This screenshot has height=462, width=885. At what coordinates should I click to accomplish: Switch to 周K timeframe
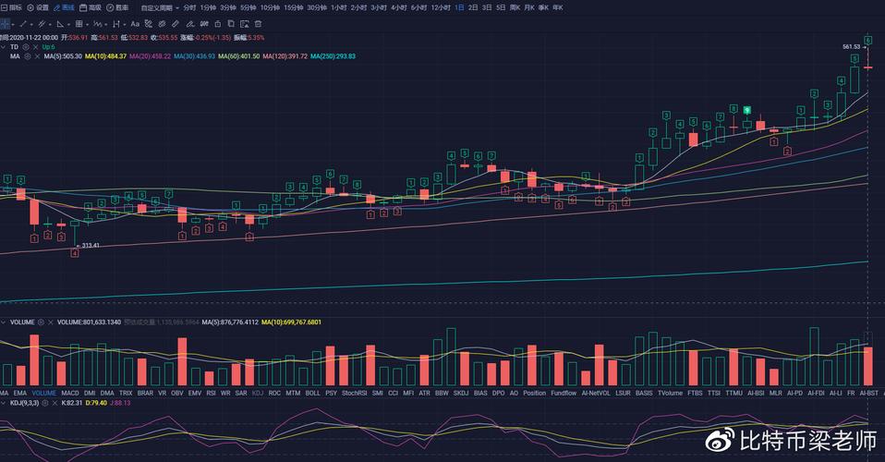coord(515,8)
